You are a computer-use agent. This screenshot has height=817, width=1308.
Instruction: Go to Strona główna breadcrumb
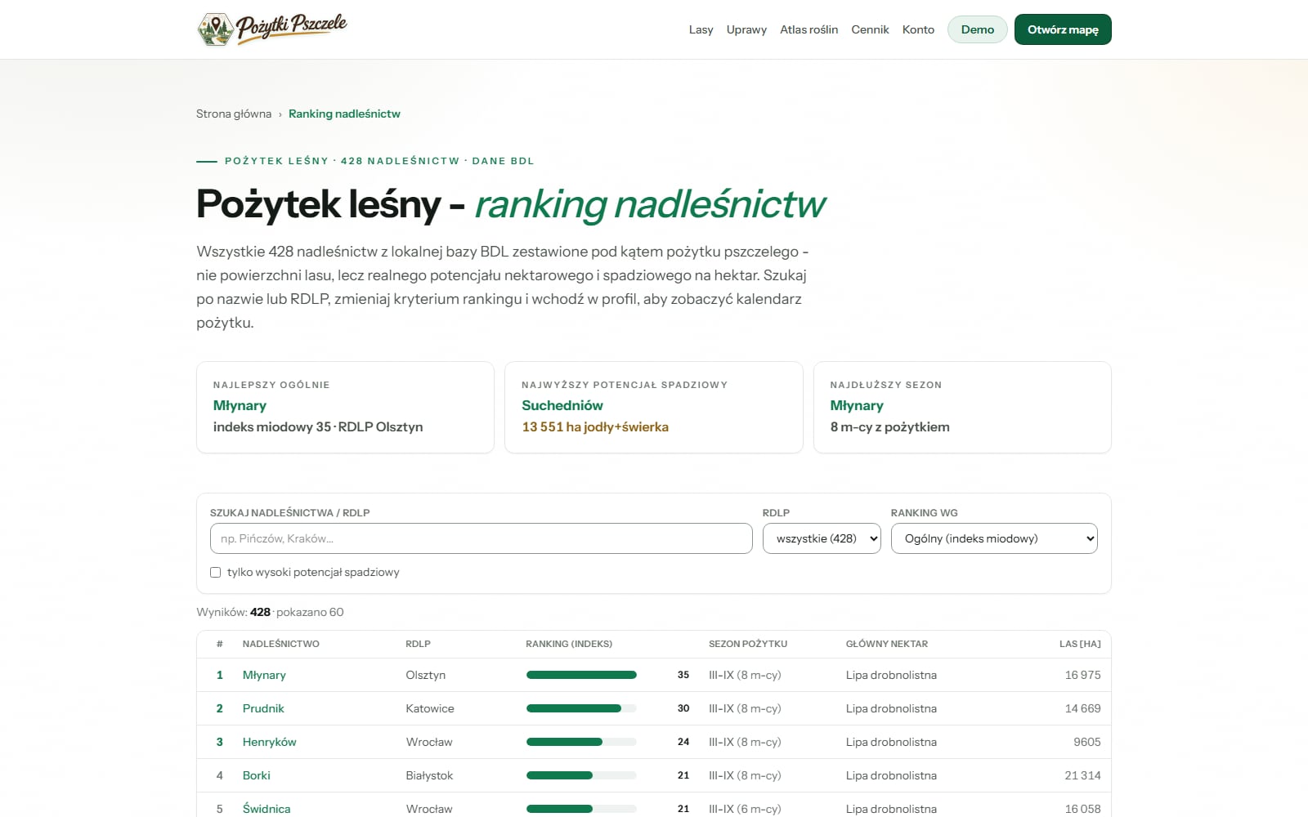234,114
